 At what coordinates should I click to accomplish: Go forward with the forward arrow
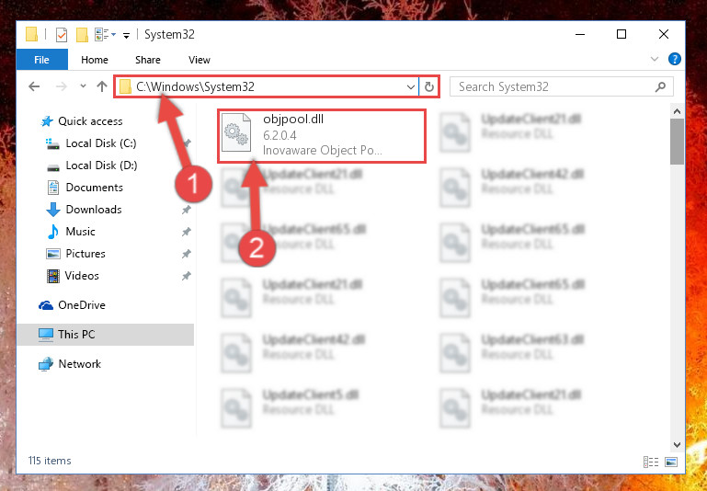point(62,86)
